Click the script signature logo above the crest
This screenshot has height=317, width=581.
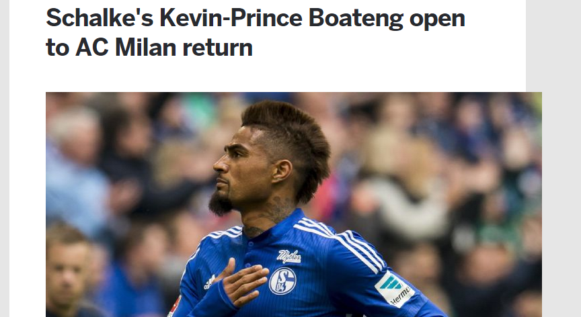288,257
